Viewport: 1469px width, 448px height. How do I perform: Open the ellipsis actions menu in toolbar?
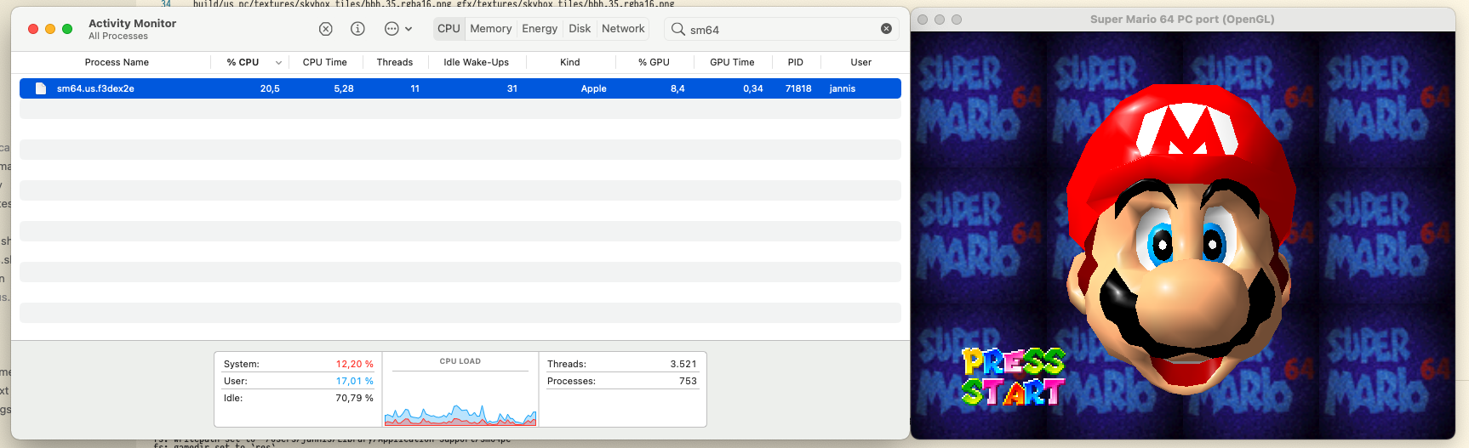tap(397, 29)
